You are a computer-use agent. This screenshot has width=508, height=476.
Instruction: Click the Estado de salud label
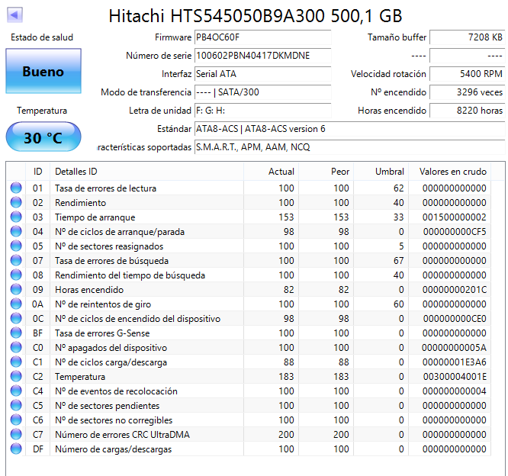point(42,37)
